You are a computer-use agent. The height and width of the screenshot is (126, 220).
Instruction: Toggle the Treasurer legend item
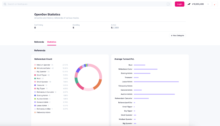coord(41,85)
